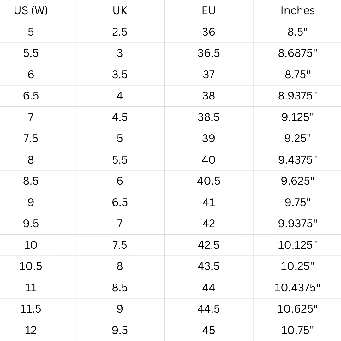Screen dimensions: 341x341
Task: Click the US size 7.5 cell
Action: tap(31, 139)
